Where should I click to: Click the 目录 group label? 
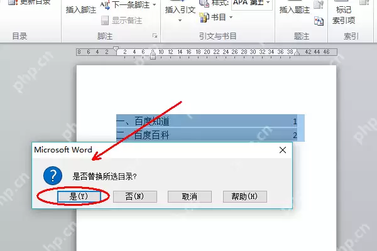pyautogui.click(x=19, y=36)
